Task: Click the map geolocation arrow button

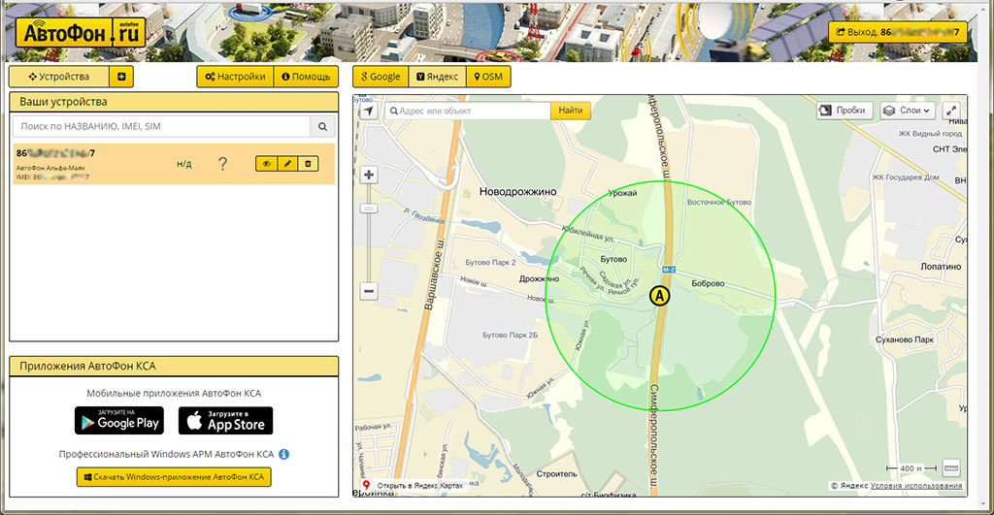Action: 368,111
